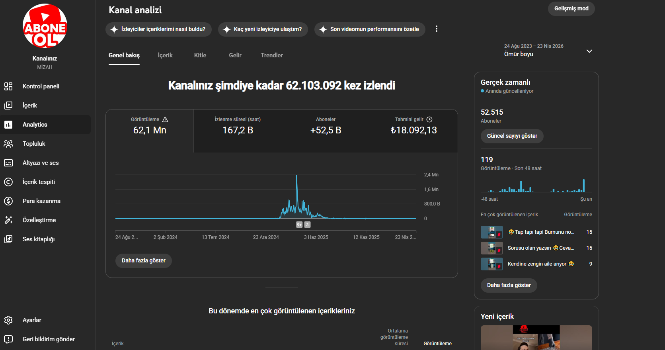
Task: Select the Aboneler +52,5 B metric card
Action: tap(326, 131)
